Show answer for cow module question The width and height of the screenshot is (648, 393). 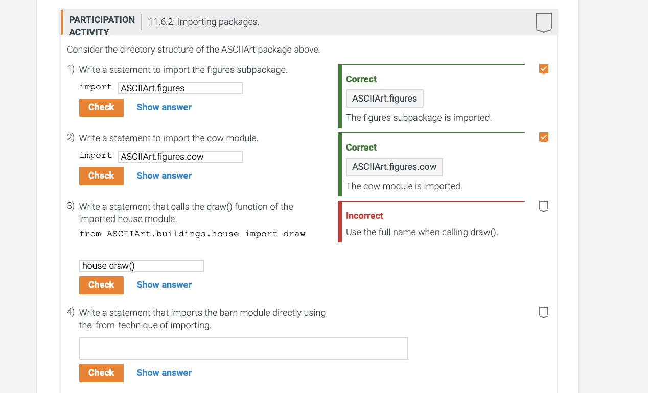164,176
